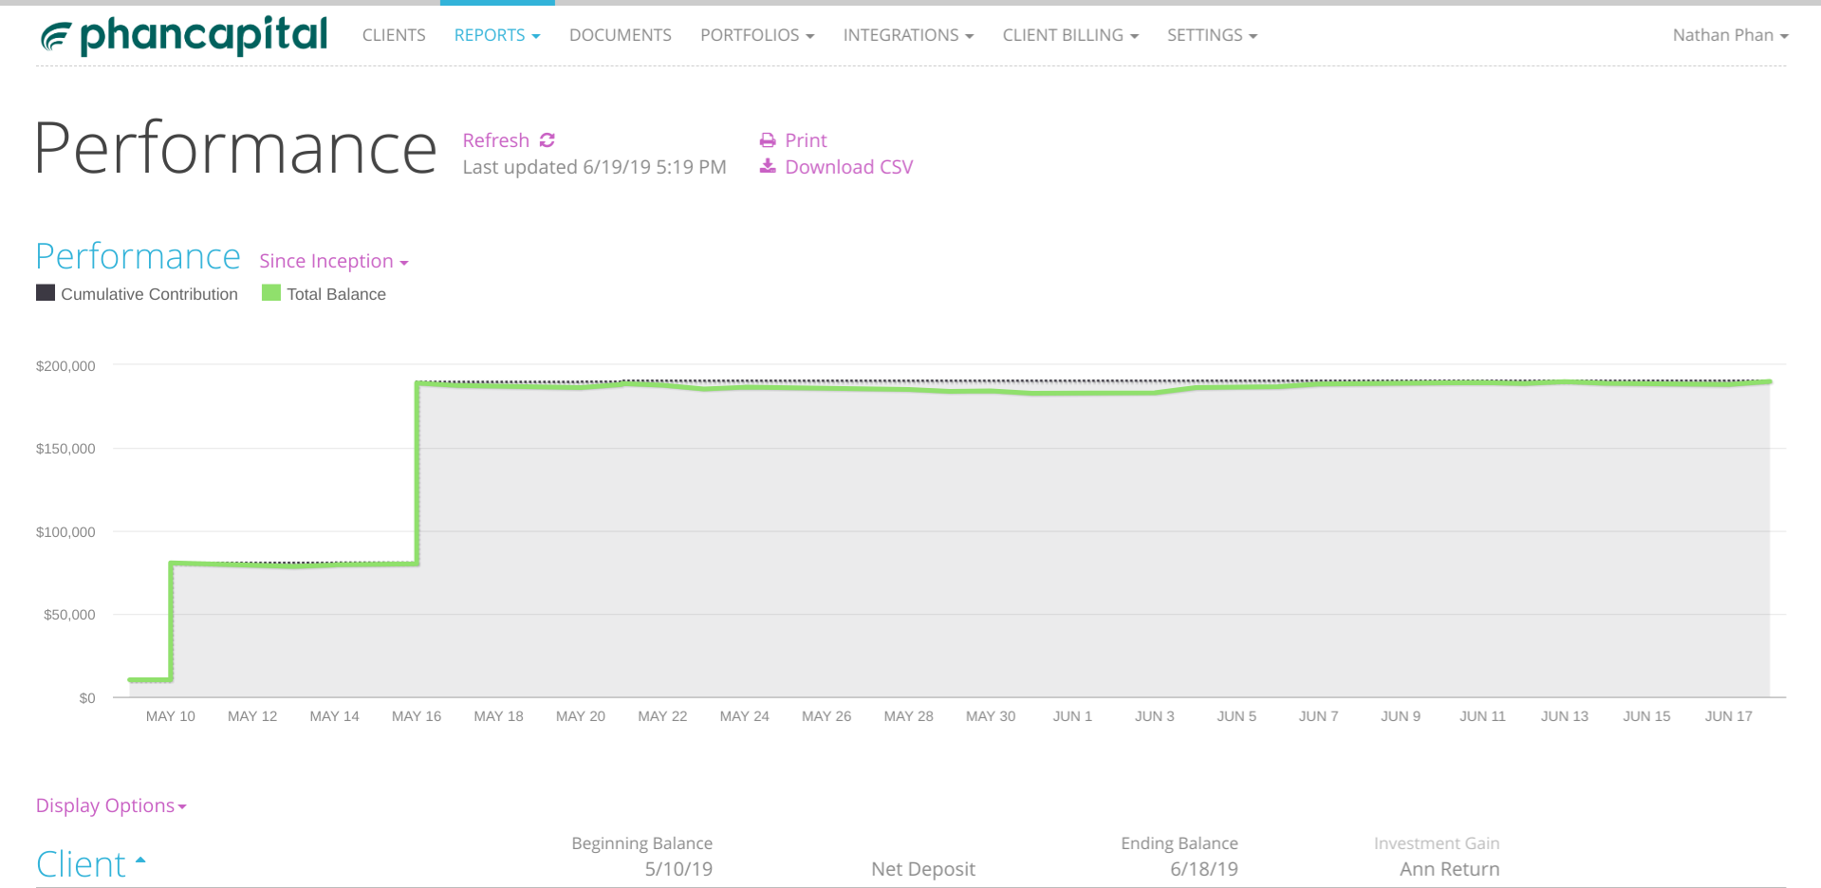
Task: Open the Documents page
Action: 621,35
